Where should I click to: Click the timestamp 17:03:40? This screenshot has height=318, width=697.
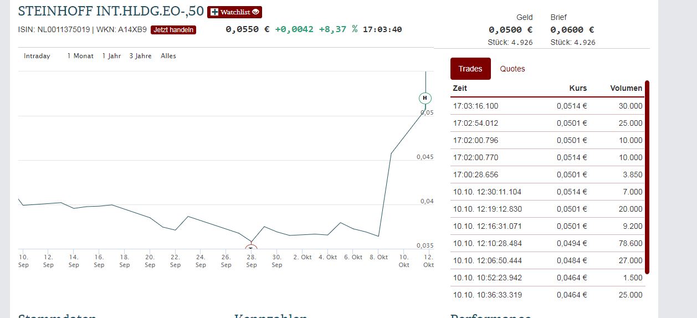[x=382, y=29]
